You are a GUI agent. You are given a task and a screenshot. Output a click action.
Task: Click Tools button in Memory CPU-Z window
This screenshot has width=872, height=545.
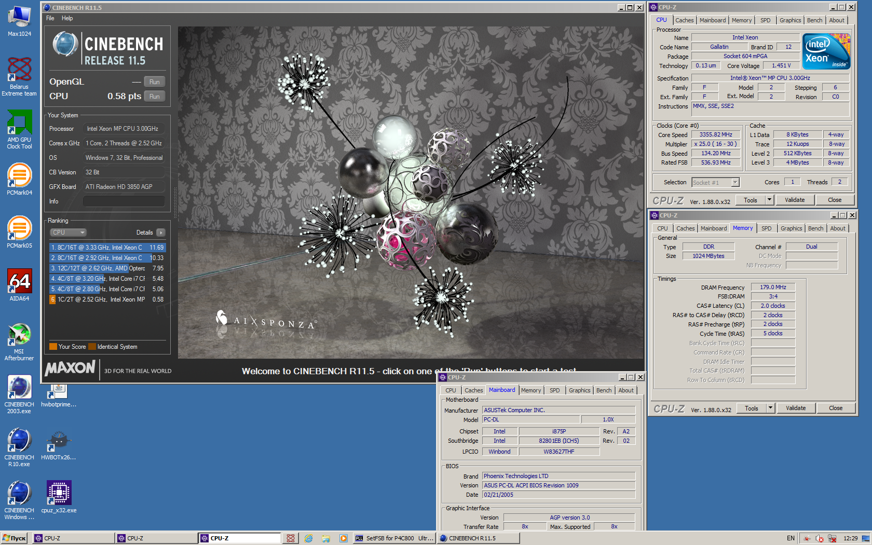pos(752,408)
